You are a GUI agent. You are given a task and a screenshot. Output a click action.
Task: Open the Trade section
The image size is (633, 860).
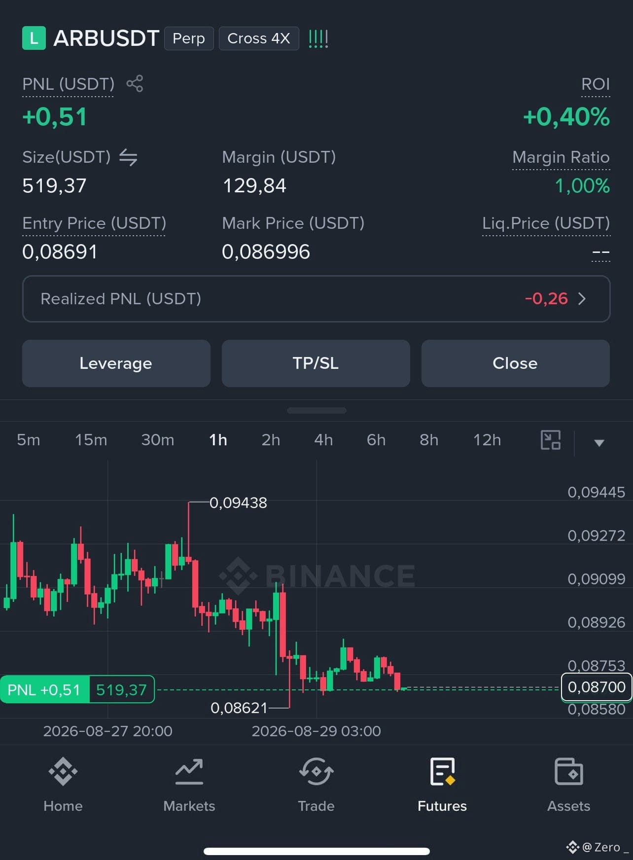click(316, 785)
